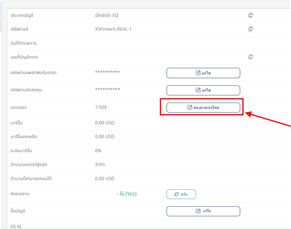Image resolution: width=291 pixels, height=229 pixels.
Task: Copy the account type เอ็กซ์ตร้า EQ value
Action: [251, 15]
